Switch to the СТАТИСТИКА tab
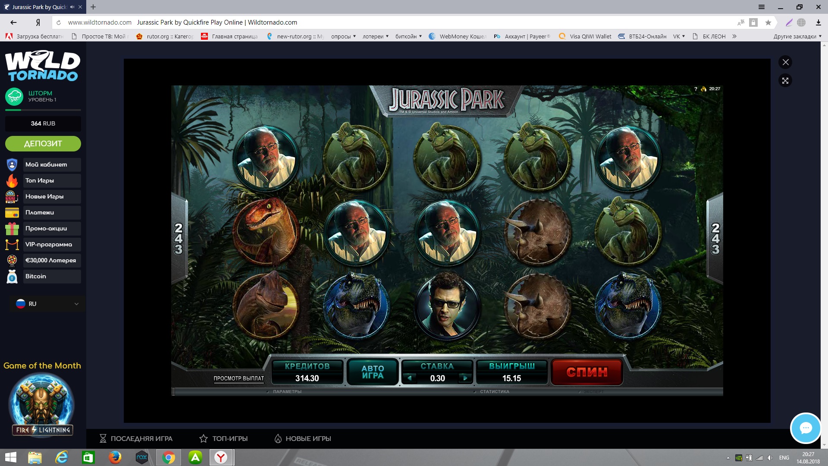 point(494,392)
